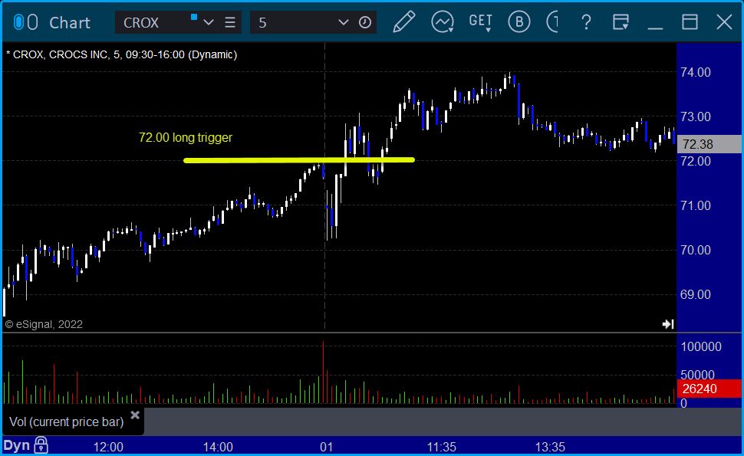The height and width of the screenshot is (456, 744).
Task: Remove the Vol study with its X
Action: tap(135, 415)
